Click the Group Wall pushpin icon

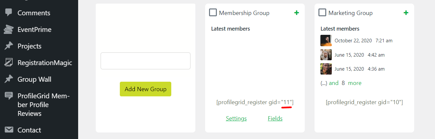[x=9, y=79]
